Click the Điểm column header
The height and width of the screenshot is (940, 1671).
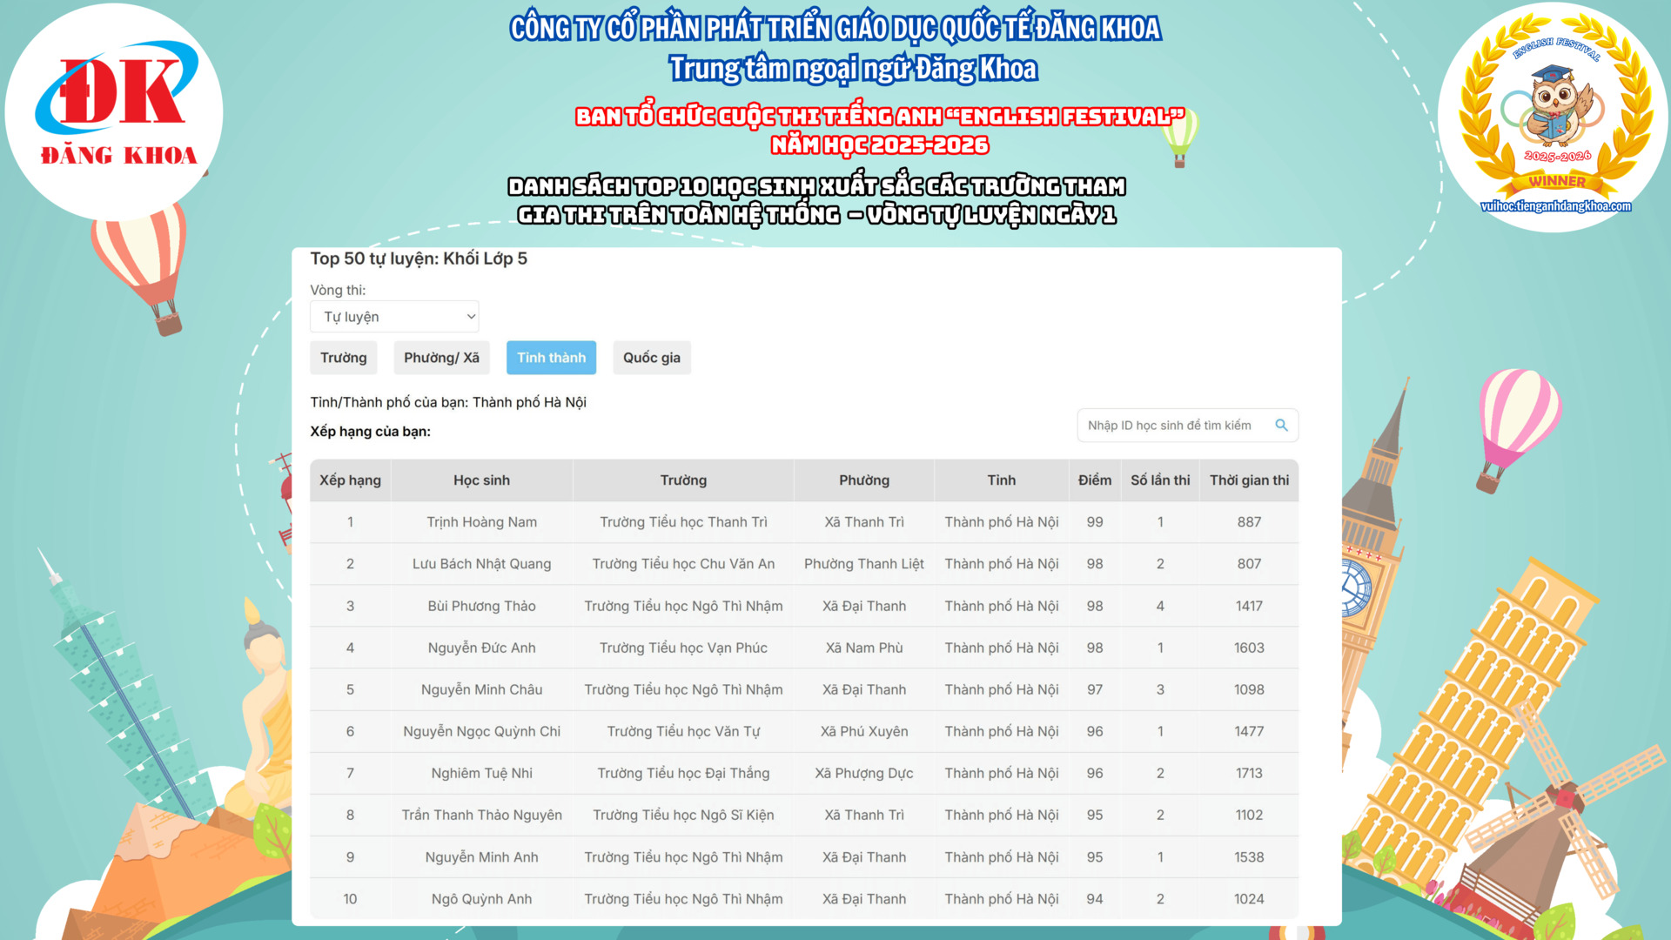pos(1094,480)
